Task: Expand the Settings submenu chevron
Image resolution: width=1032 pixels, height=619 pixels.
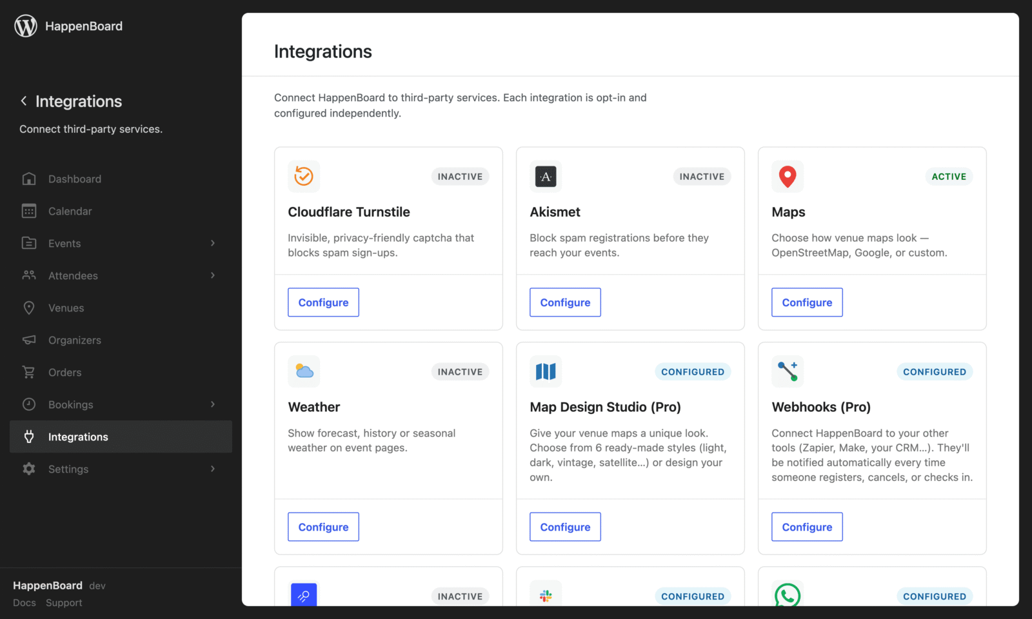Action: 213,469
